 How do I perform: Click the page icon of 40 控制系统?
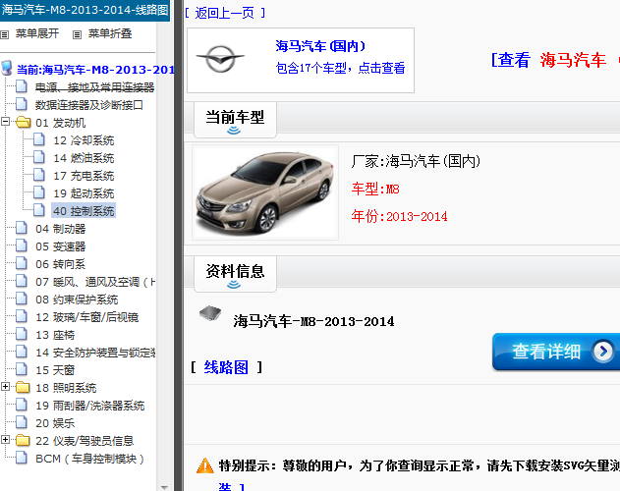(x=38, y=210)
